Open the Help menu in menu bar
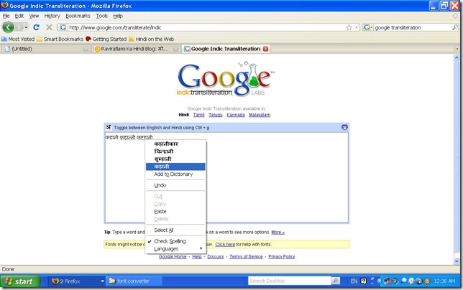The width and height of the screenshot is (463, 290). pyautogui.click(x=118, y=16)
